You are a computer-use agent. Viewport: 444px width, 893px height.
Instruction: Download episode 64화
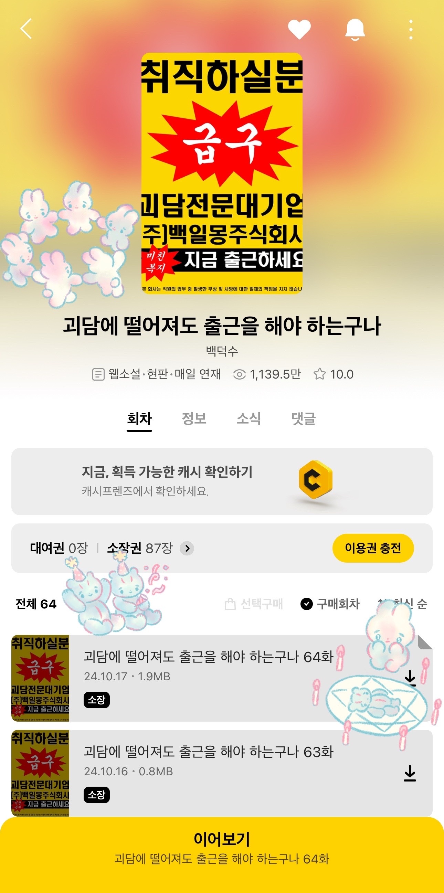click(x=410, y=678)
